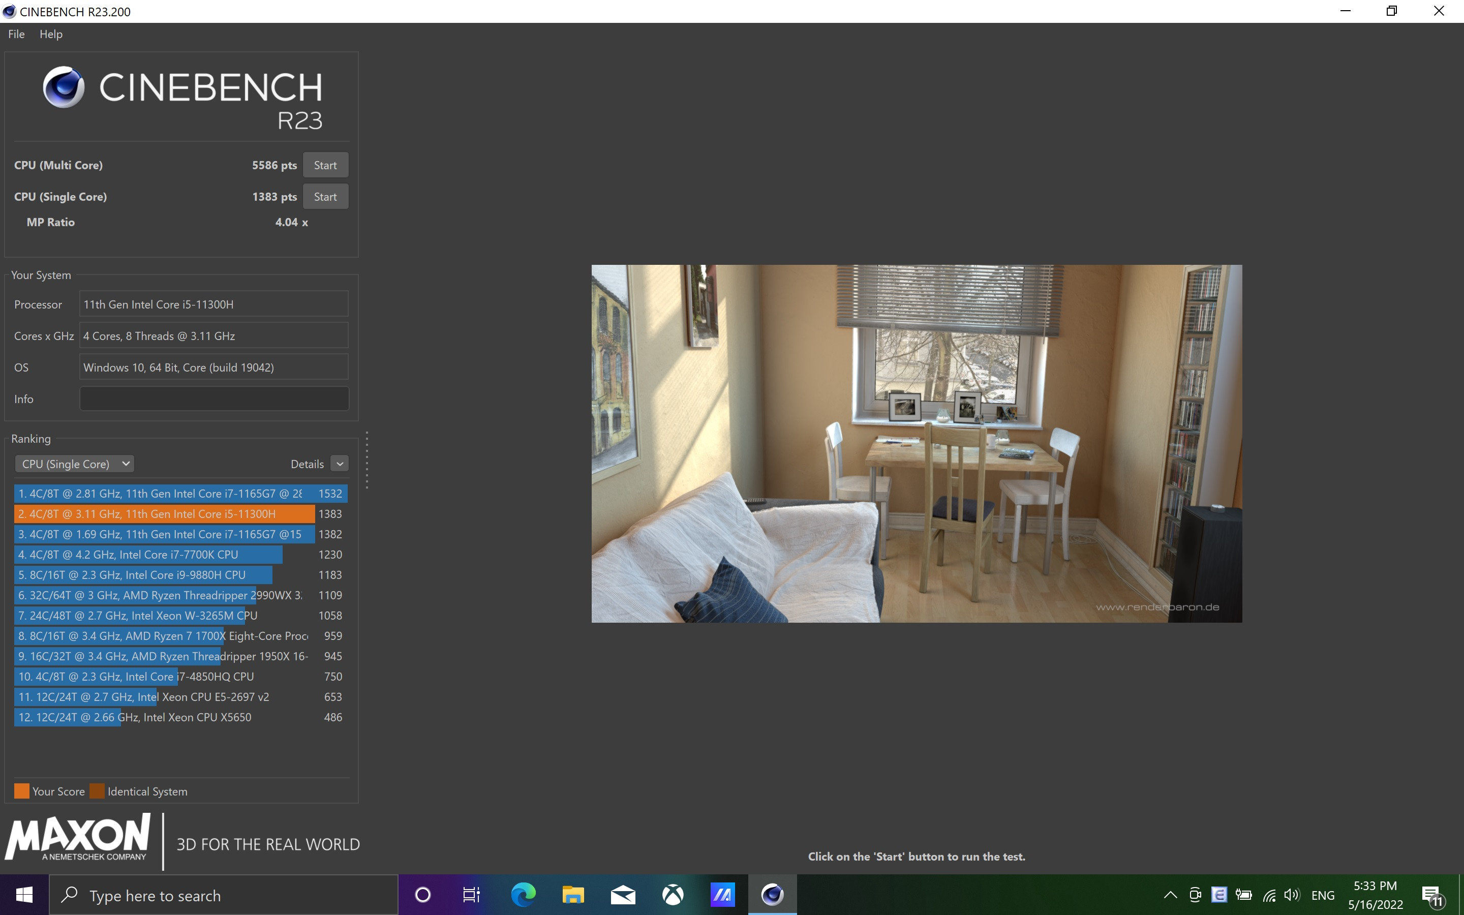Image resolution: width=1464 pixels, height=915 pixels.
Task: Expand the ranking Details arrow
Action: 340,464
